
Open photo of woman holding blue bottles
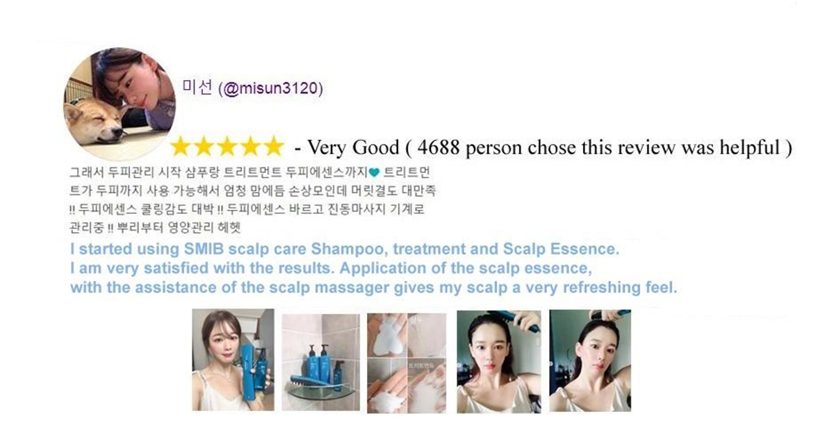click(x=233, y=359)
